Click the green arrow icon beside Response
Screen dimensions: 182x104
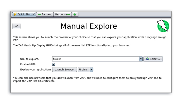click(x=69, y=14)
